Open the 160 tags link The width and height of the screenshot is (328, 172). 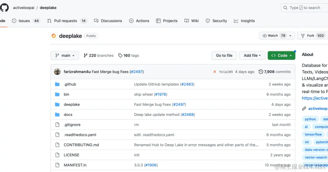[129, 55]
